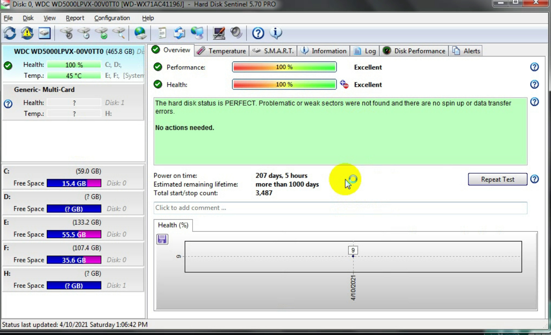Click total start/stop count value 3,487
Viewport: 551px width, 335px height.
coord(264,193)
